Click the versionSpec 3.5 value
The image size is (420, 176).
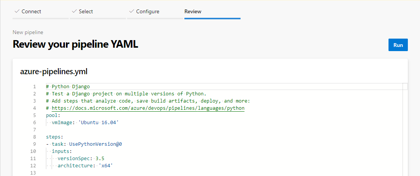click(100, 159)
